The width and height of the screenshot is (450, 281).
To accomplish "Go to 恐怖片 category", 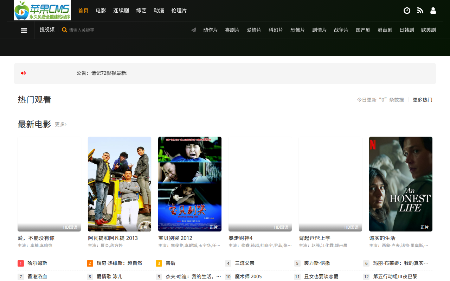I will (x=298, y=30).
